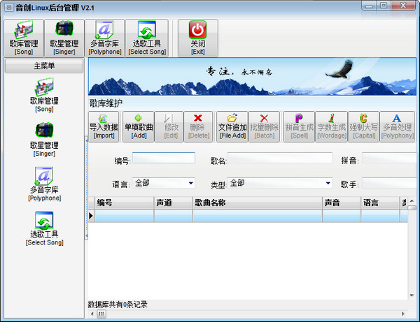The width and height of the screenshot is (420, 322).
Task: Click the window system menu icon
Action: (x=9, y=8)
